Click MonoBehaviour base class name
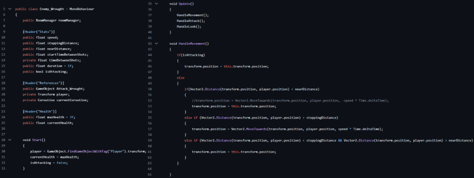474x178 pixels. pos(81,9)
